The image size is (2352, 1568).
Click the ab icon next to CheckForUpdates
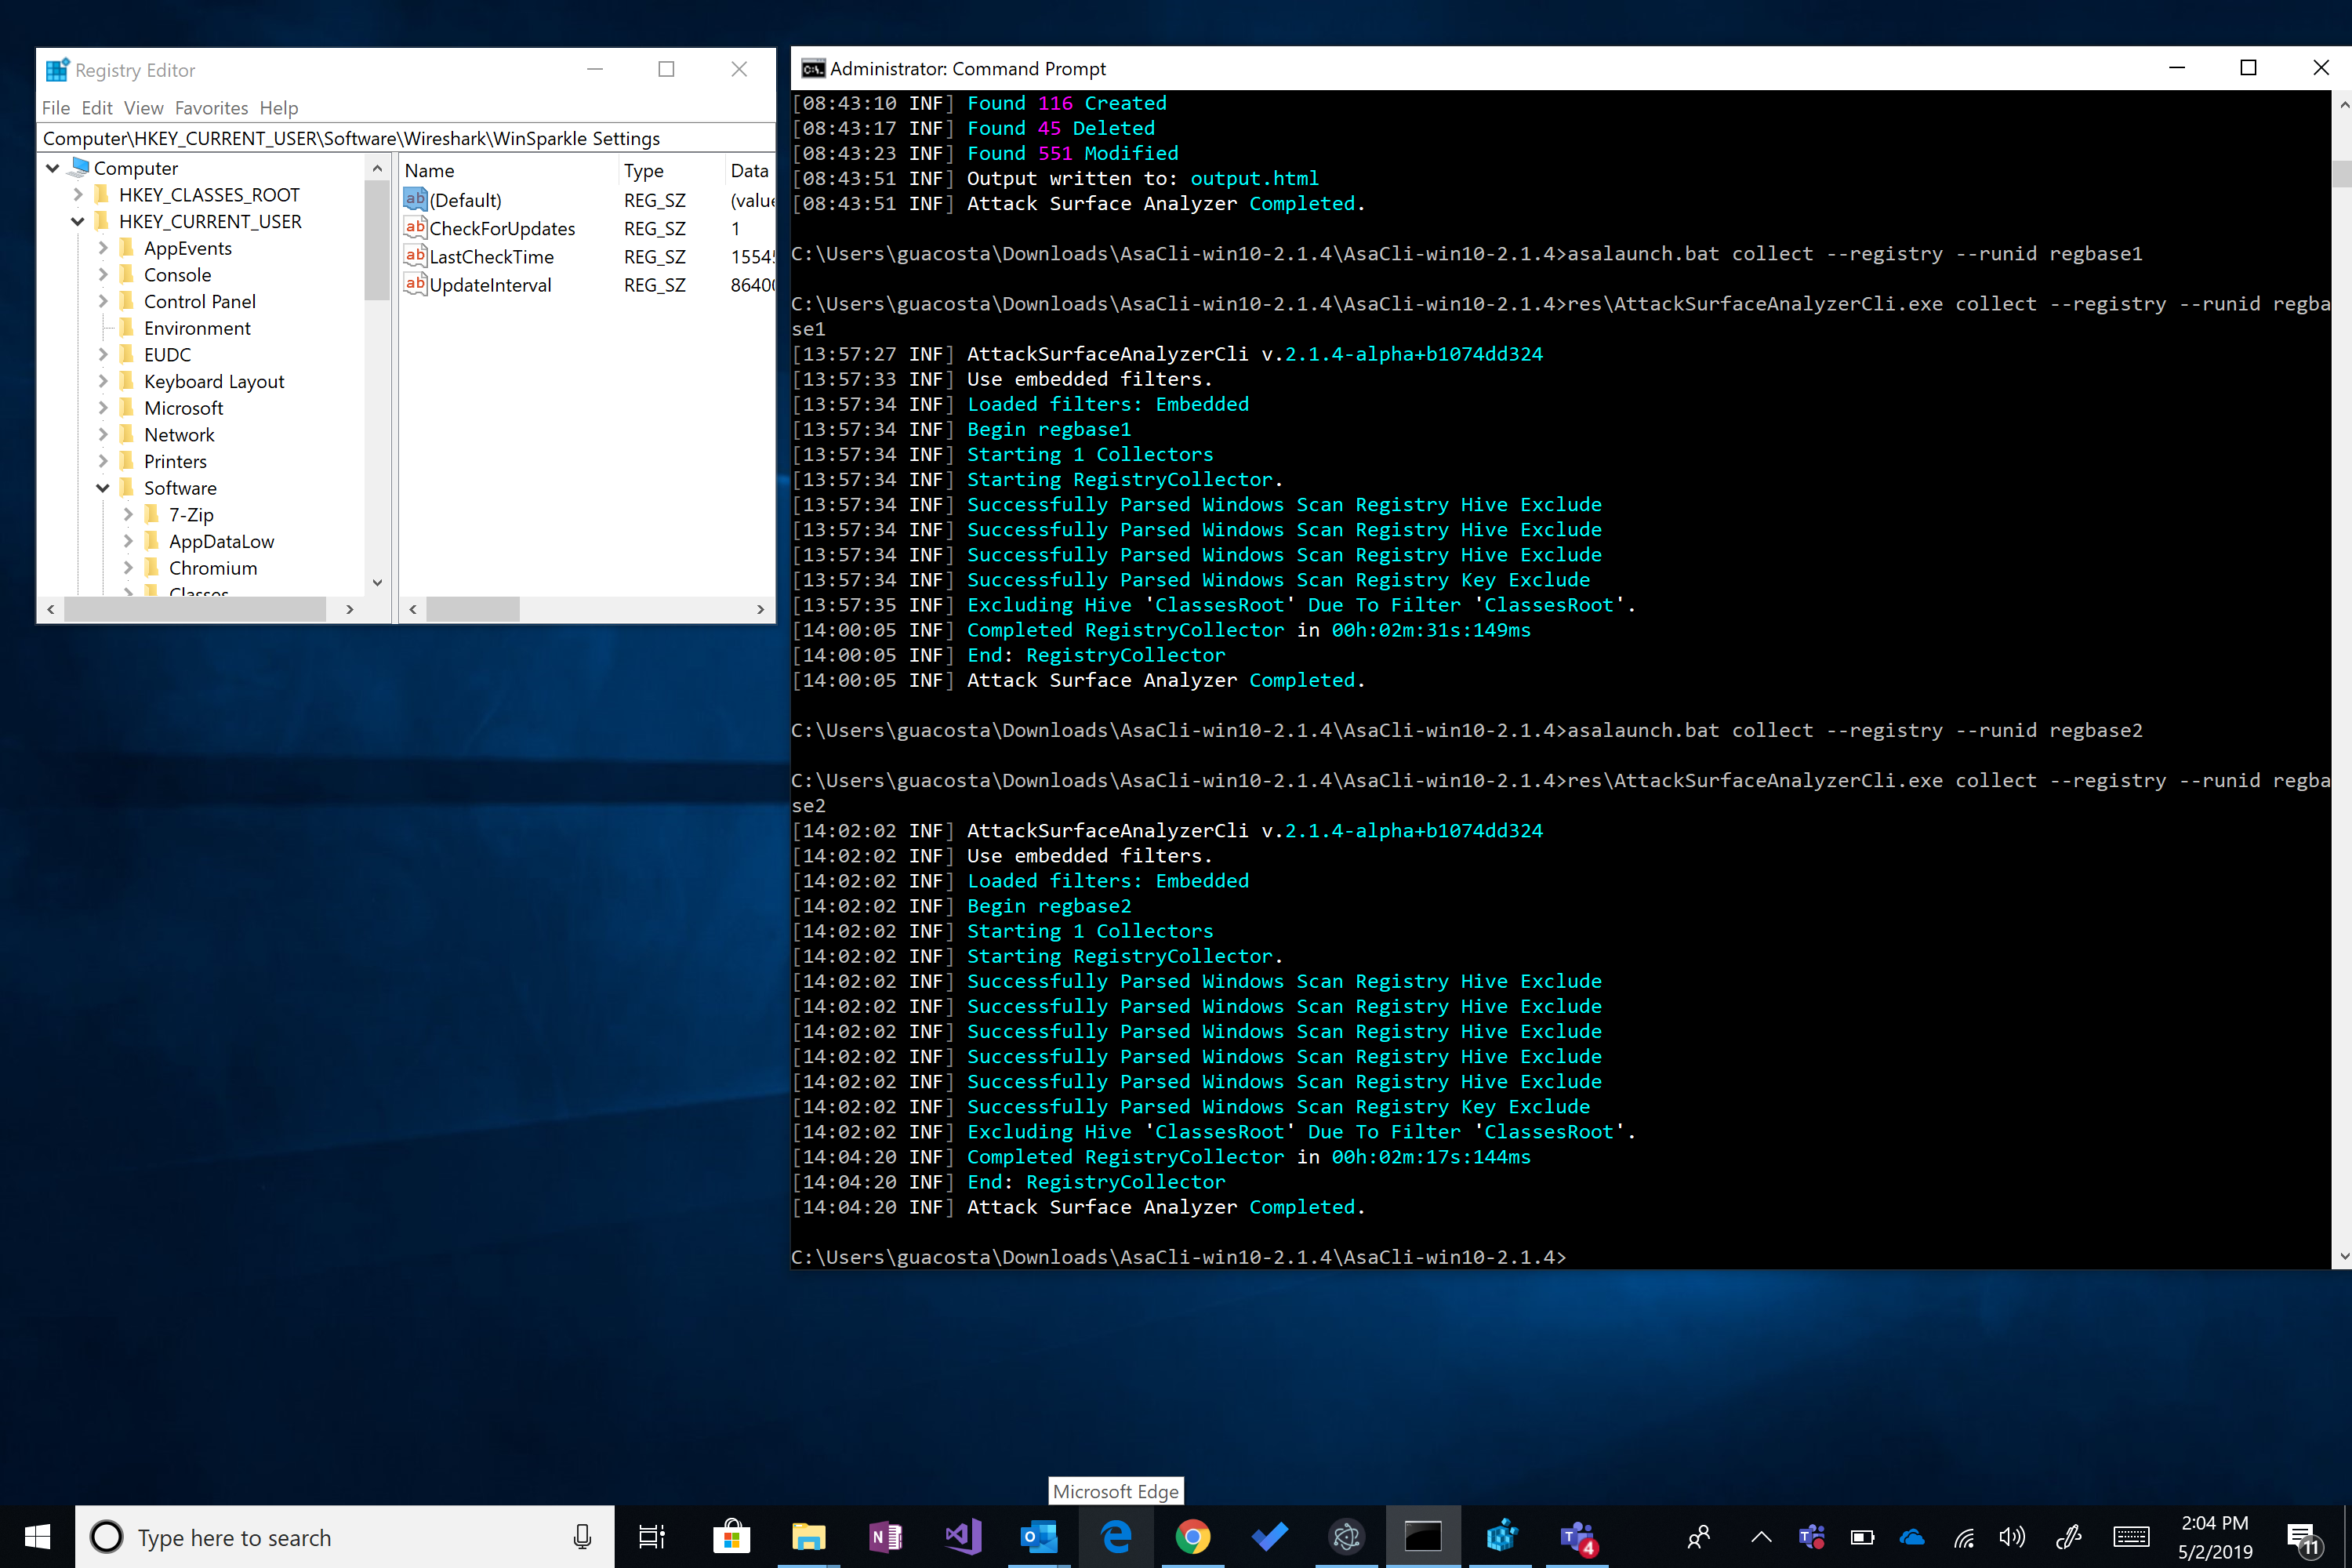(415, 228)
